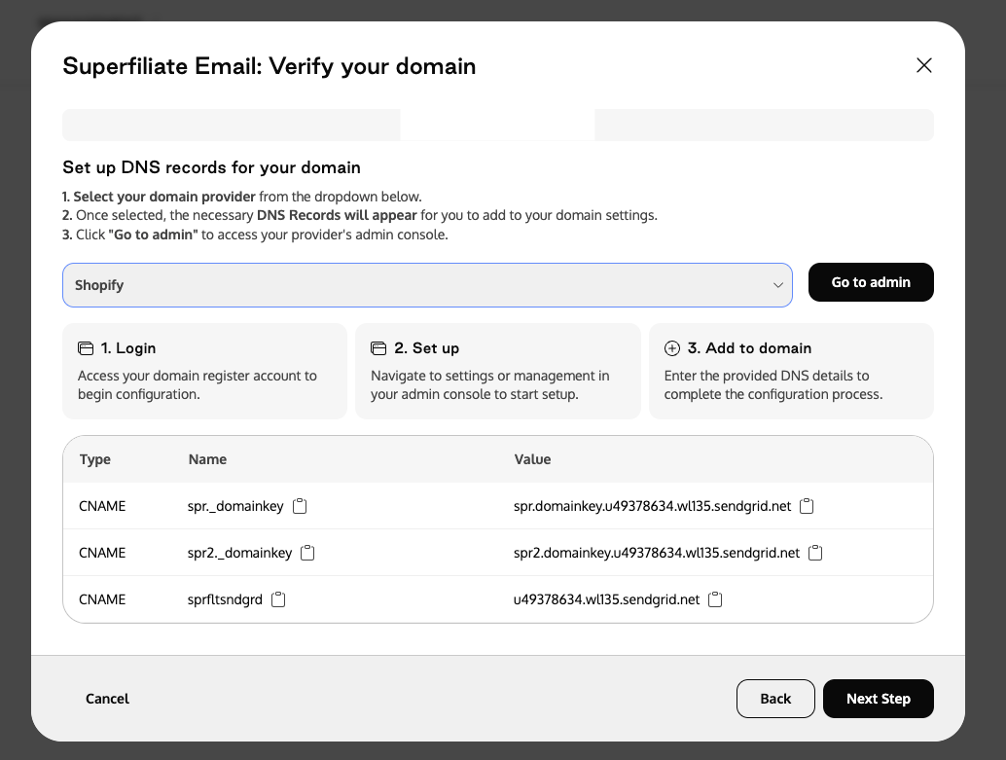Image resolution: width=1006 pixels, height=760 pixels.
Task: Copy the sprfltsndgrd name
Action: [x=278, y=599]
